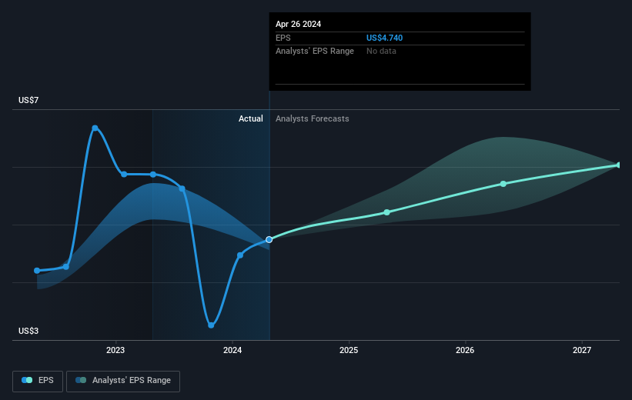Toggle the Analysts' EPS Range legend button
632x400 pixels.
click(123, 381)
